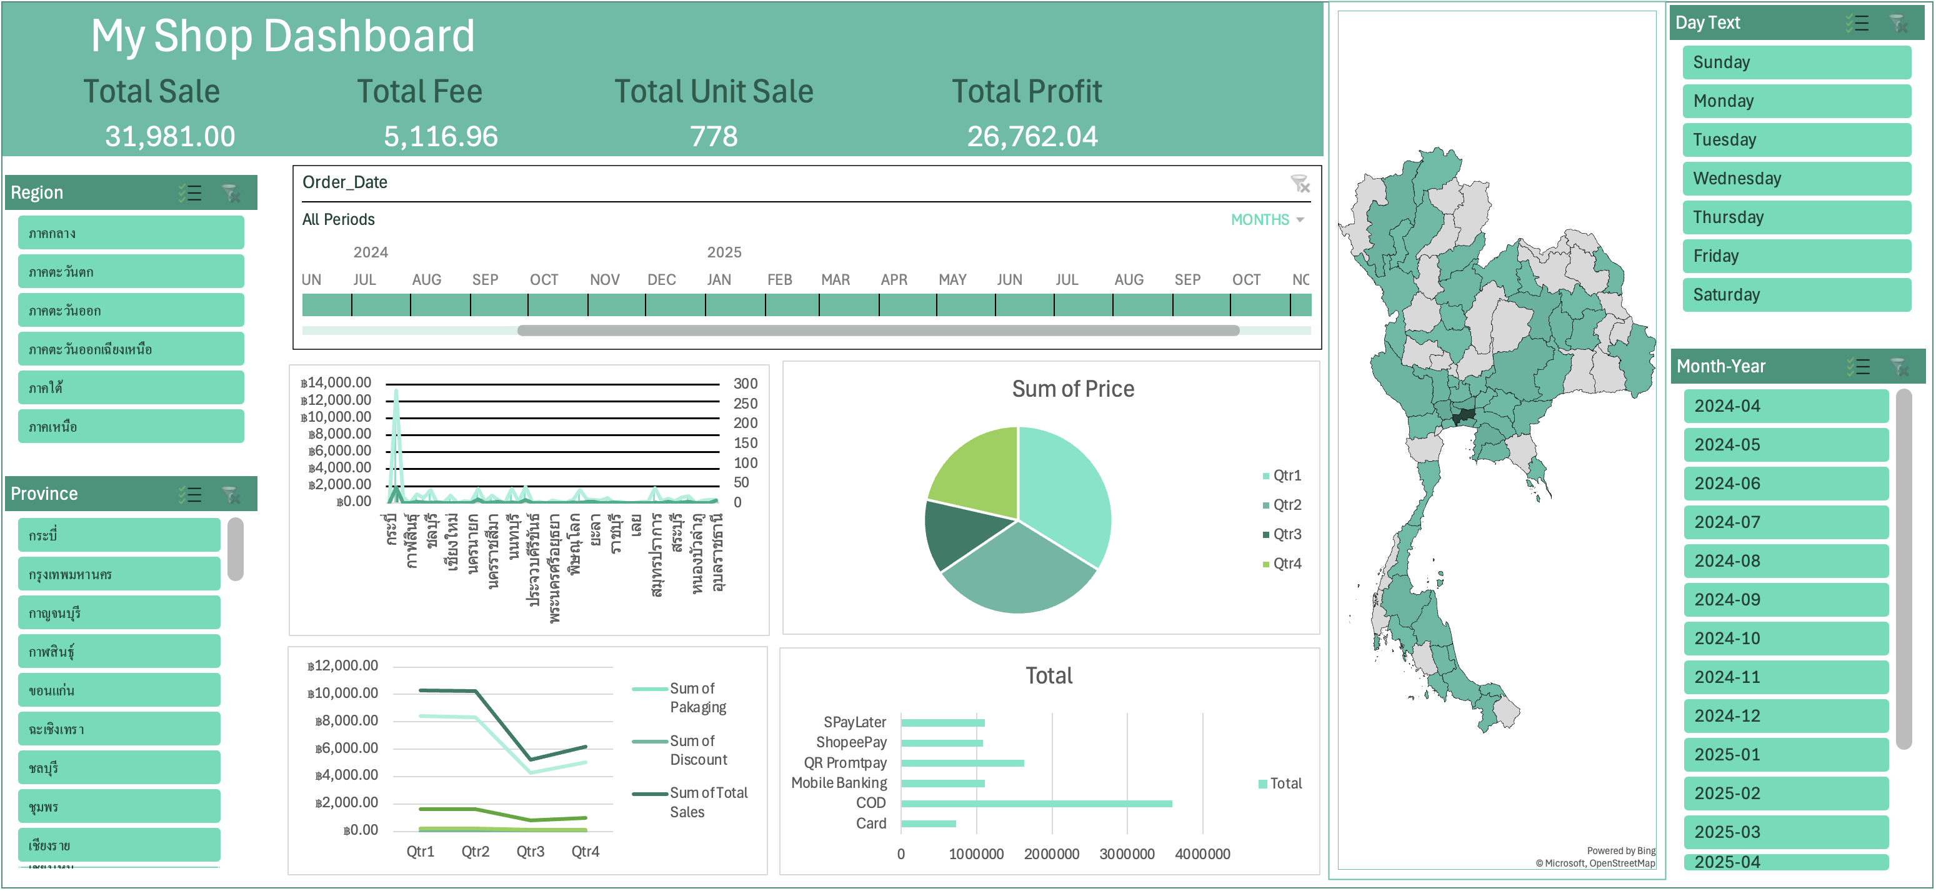Clear the Day Text slicer filter
1936x891 pixels.
[x=1899, y=23]
